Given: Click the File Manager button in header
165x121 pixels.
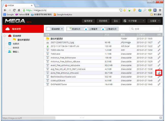Looking at the screenshot, I should coord(88,21).
